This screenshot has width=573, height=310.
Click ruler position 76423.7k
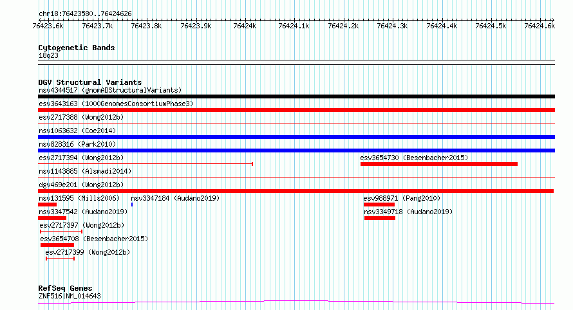98,26
